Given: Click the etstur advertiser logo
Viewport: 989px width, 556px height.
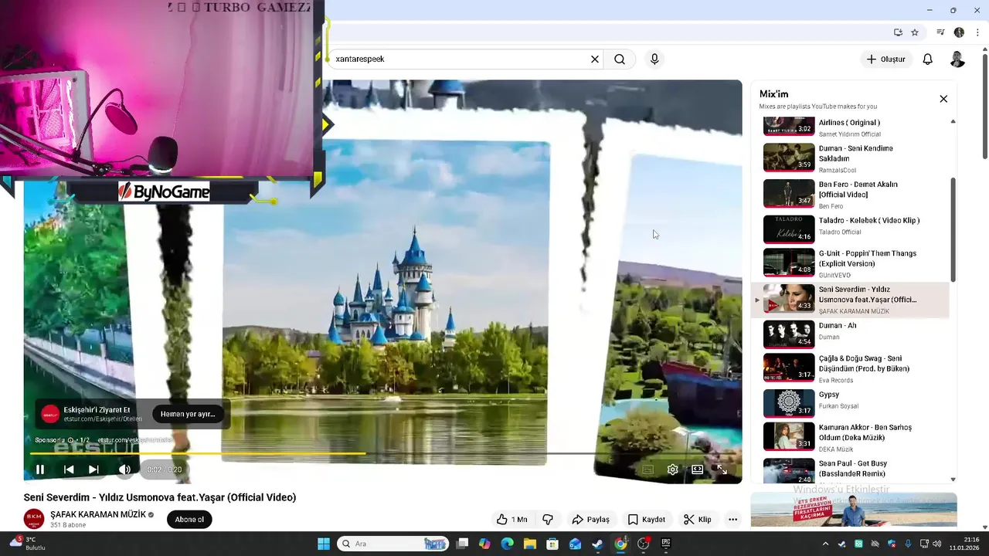Looking at the screenshot, I should click(x=50, y=414).
